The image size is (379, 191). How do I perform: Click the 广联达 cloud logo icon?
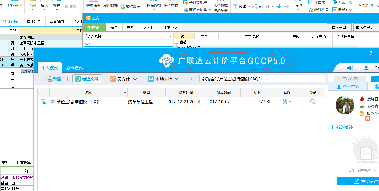pos(167,60)
